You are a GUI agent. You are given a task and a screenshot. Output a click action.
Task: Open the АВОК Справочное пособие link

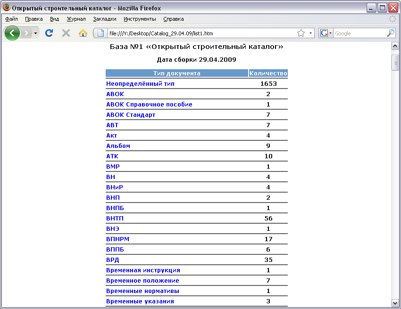(149, 104)
